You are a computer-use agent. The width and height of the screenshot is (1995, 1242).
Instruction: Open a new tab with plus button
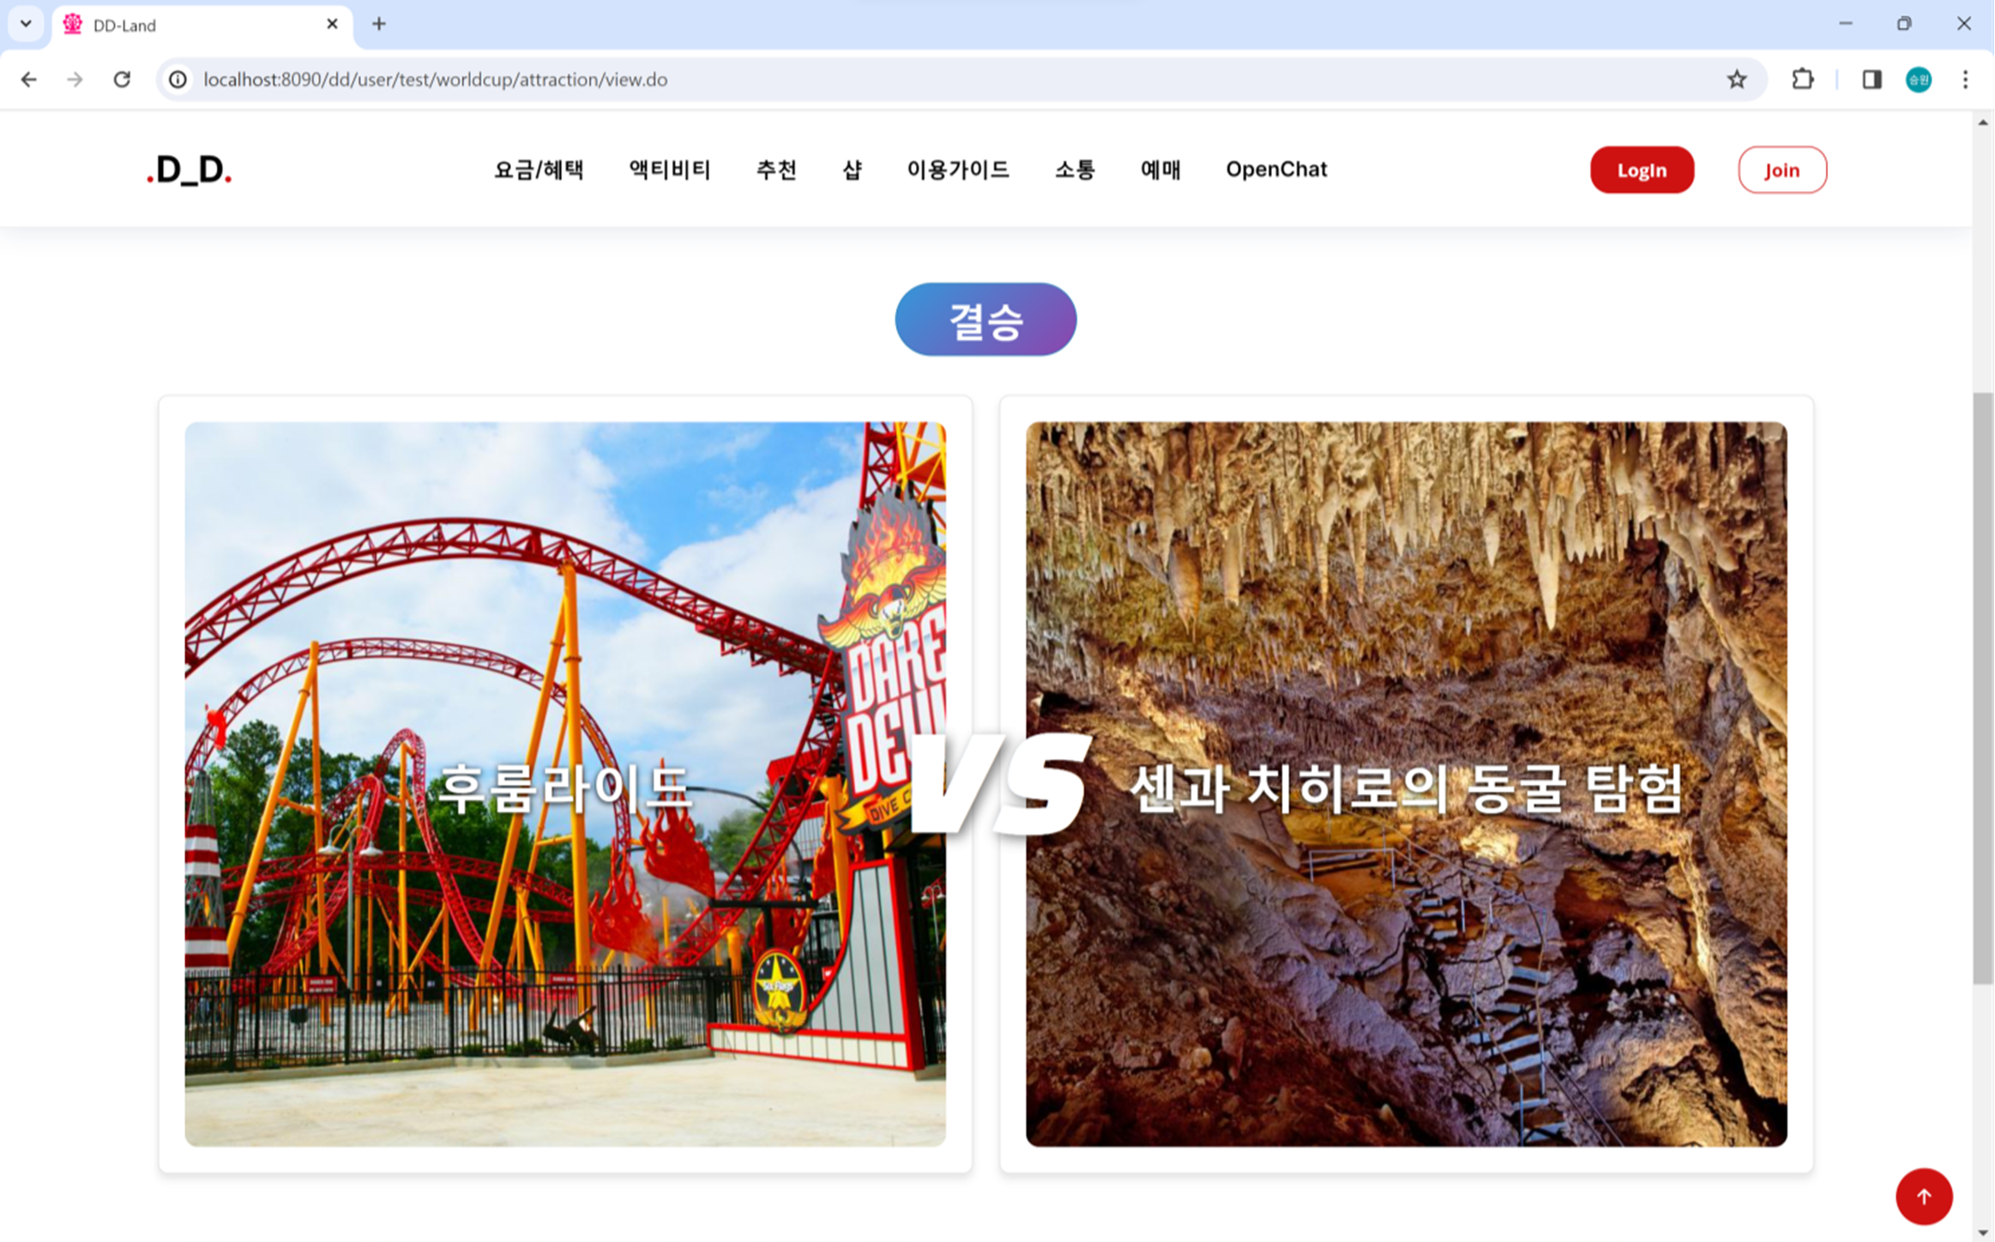coord(379,24)
